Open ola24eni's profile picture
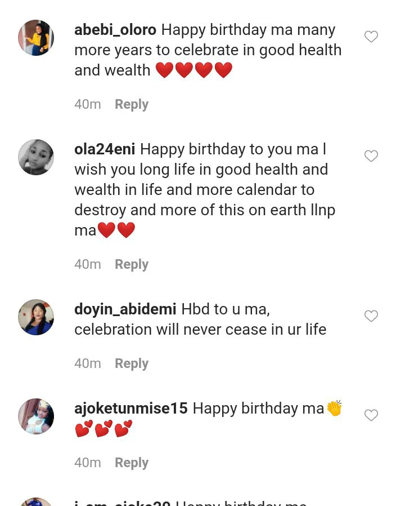 click(x=36, y=157)
